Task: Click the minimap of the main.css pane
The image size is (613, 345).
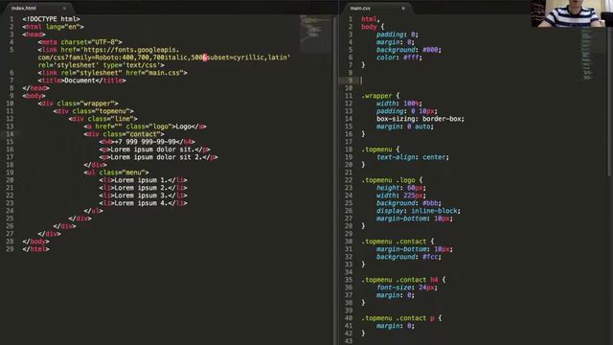Action: pyautogui.click(x=586, y=55)
